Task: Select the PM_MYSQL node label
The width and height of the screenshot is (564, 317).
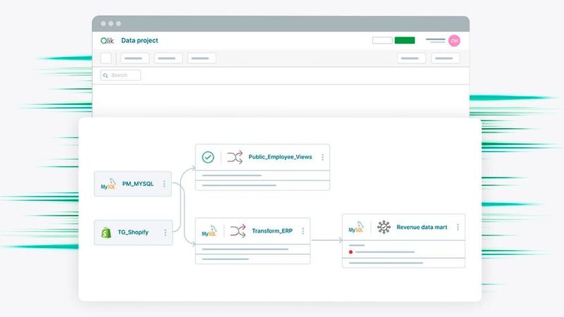Action: (137, 184)
